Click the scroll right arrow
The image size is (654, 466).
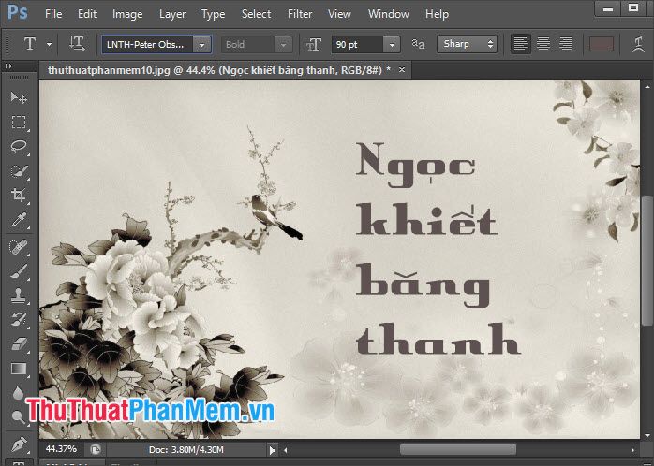point(632,450)
